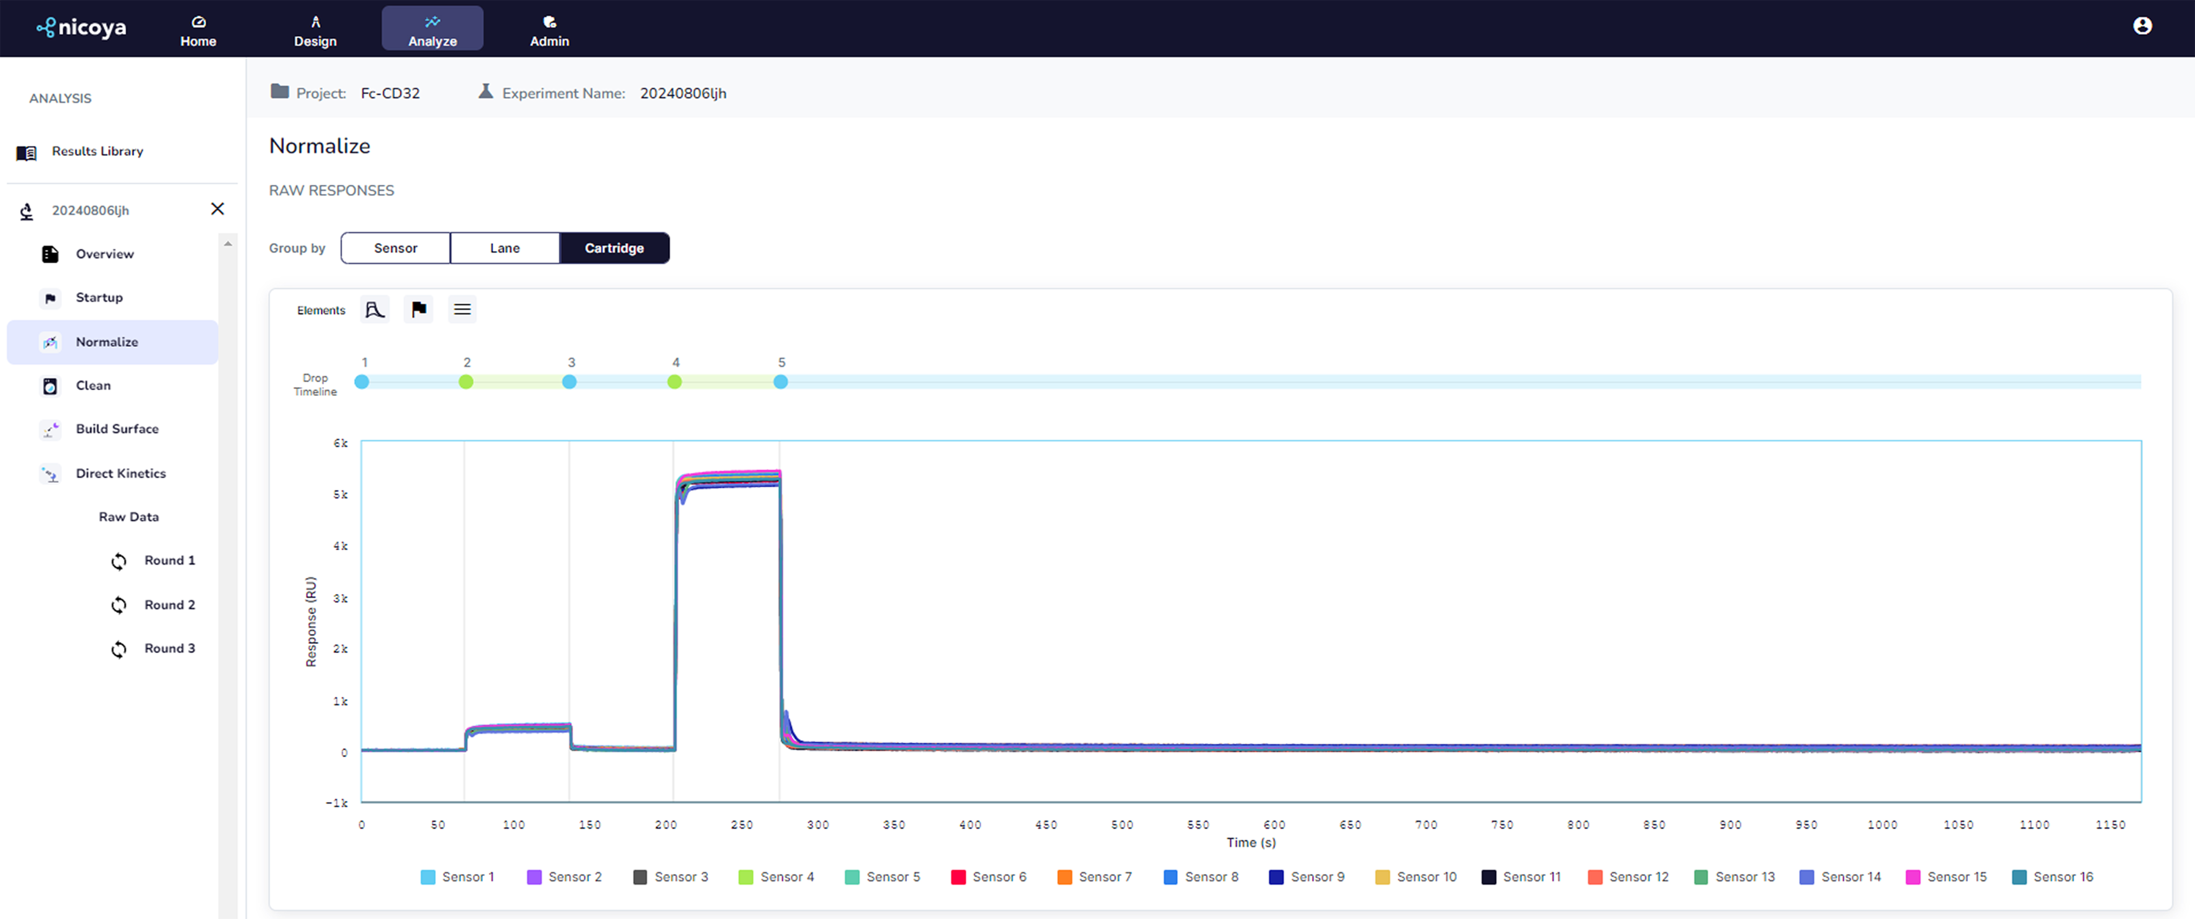Open the Overview page
Screen dimensions: 2195x919
[104, 254]
